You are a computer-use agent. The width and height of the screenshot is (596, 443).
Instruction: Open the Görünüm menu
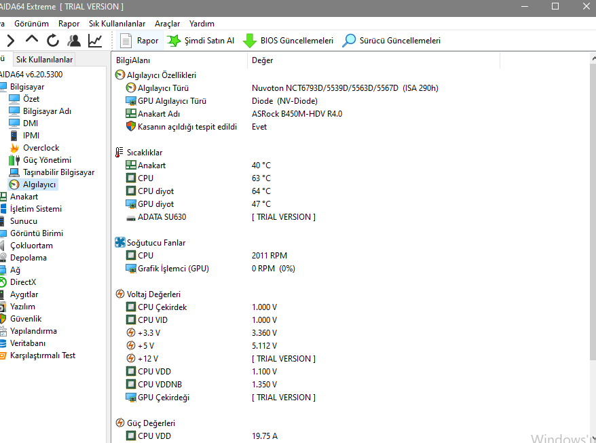tap(31, 24)
